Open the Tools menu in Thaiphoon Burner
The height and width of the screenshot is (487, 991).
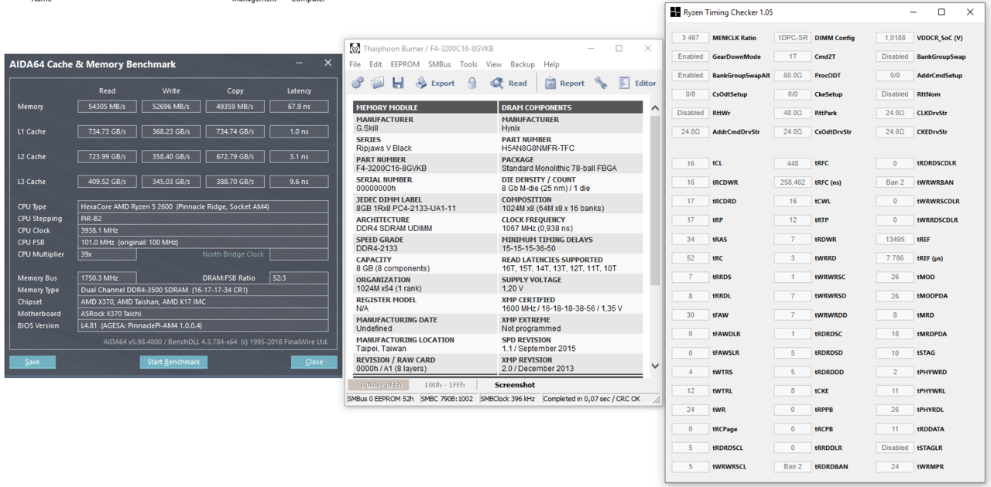coord(468,64)
